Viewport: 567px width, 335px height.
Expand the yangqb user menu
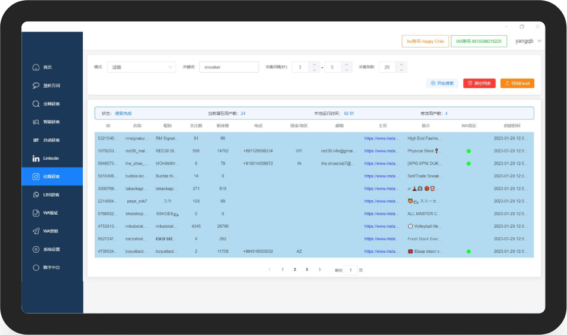coord(528,41)
